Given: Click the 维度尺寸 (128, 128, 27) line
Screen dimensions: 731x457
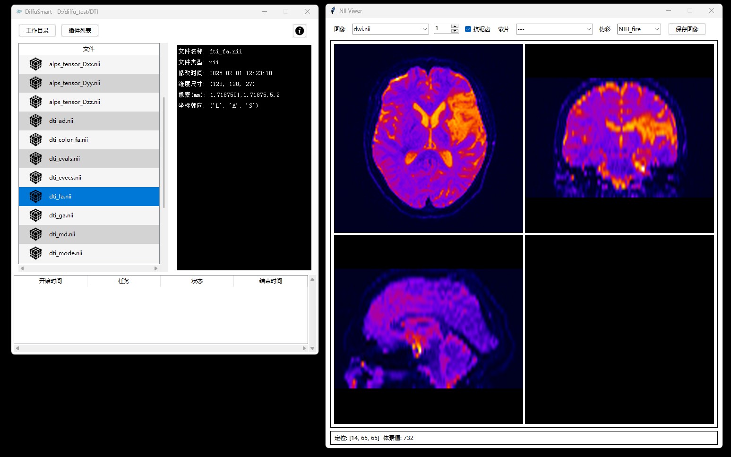Looking at the screenshot, I should (217, 84).
